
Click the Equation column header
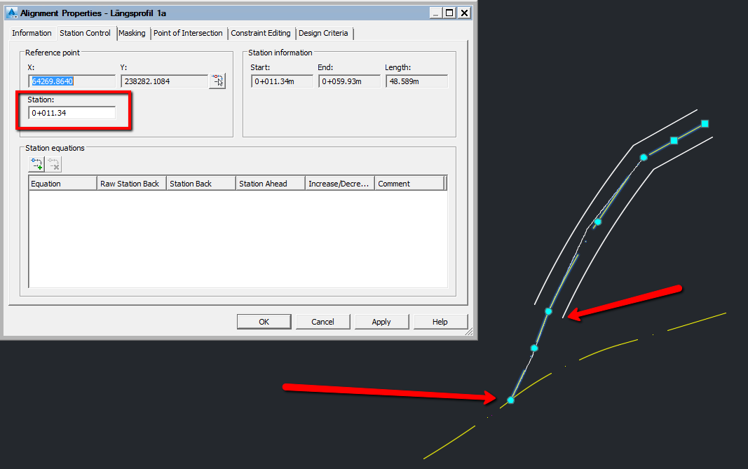[62, 184]
